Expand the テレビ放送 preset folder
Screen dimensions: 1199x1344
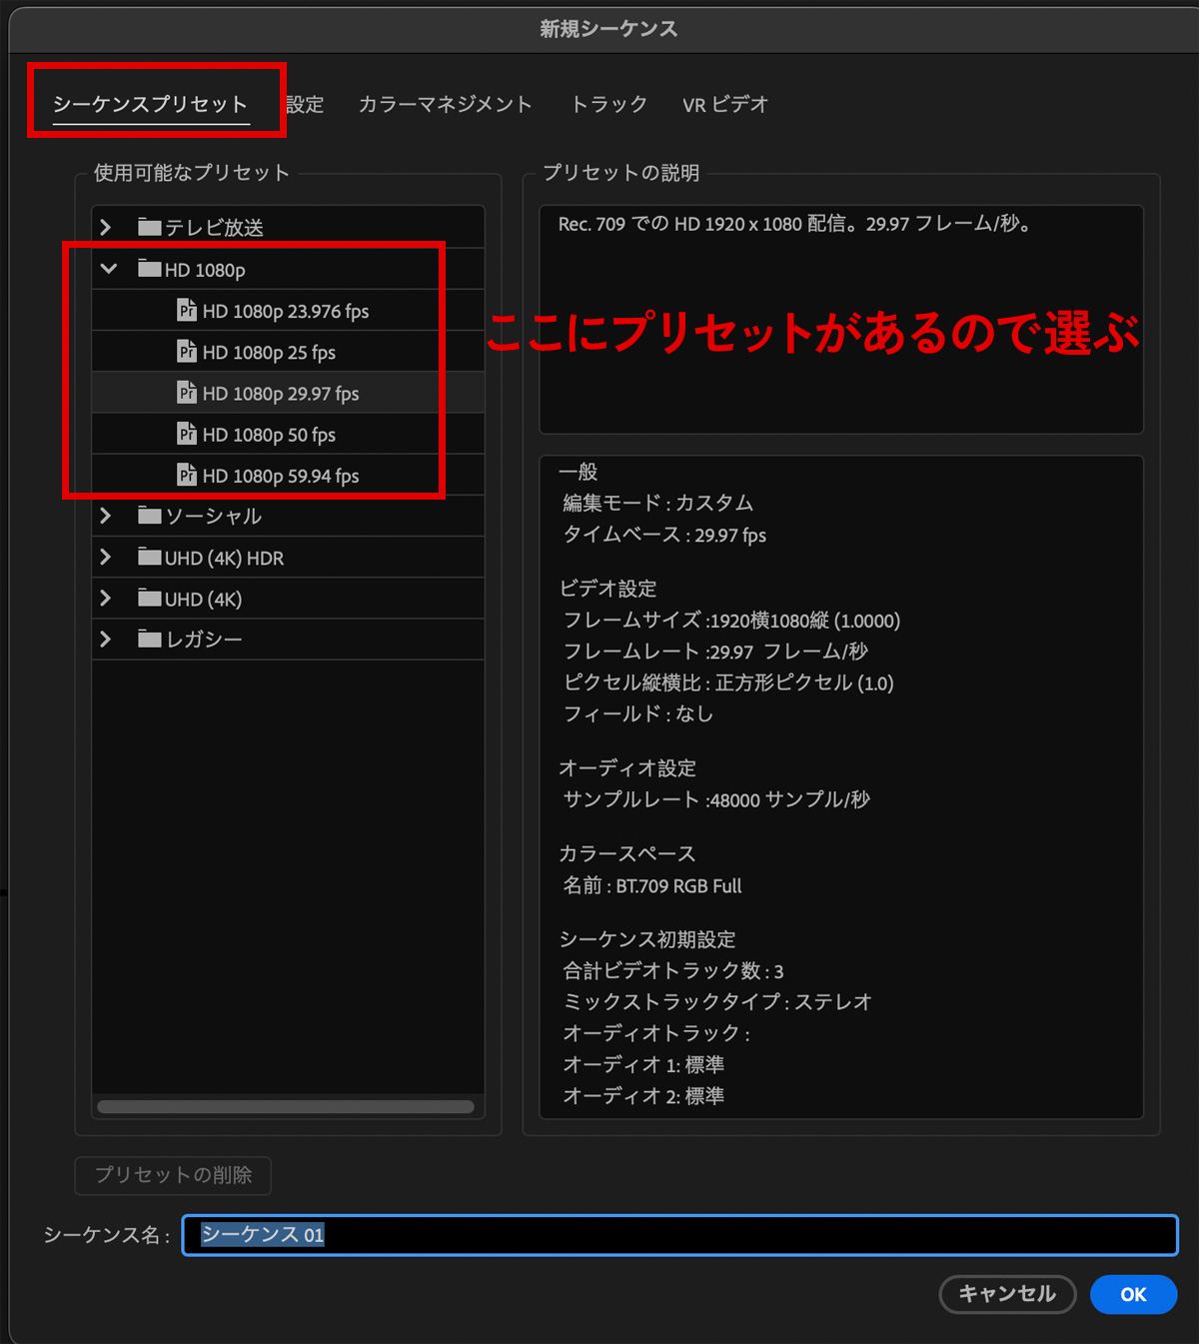(106, 227)
